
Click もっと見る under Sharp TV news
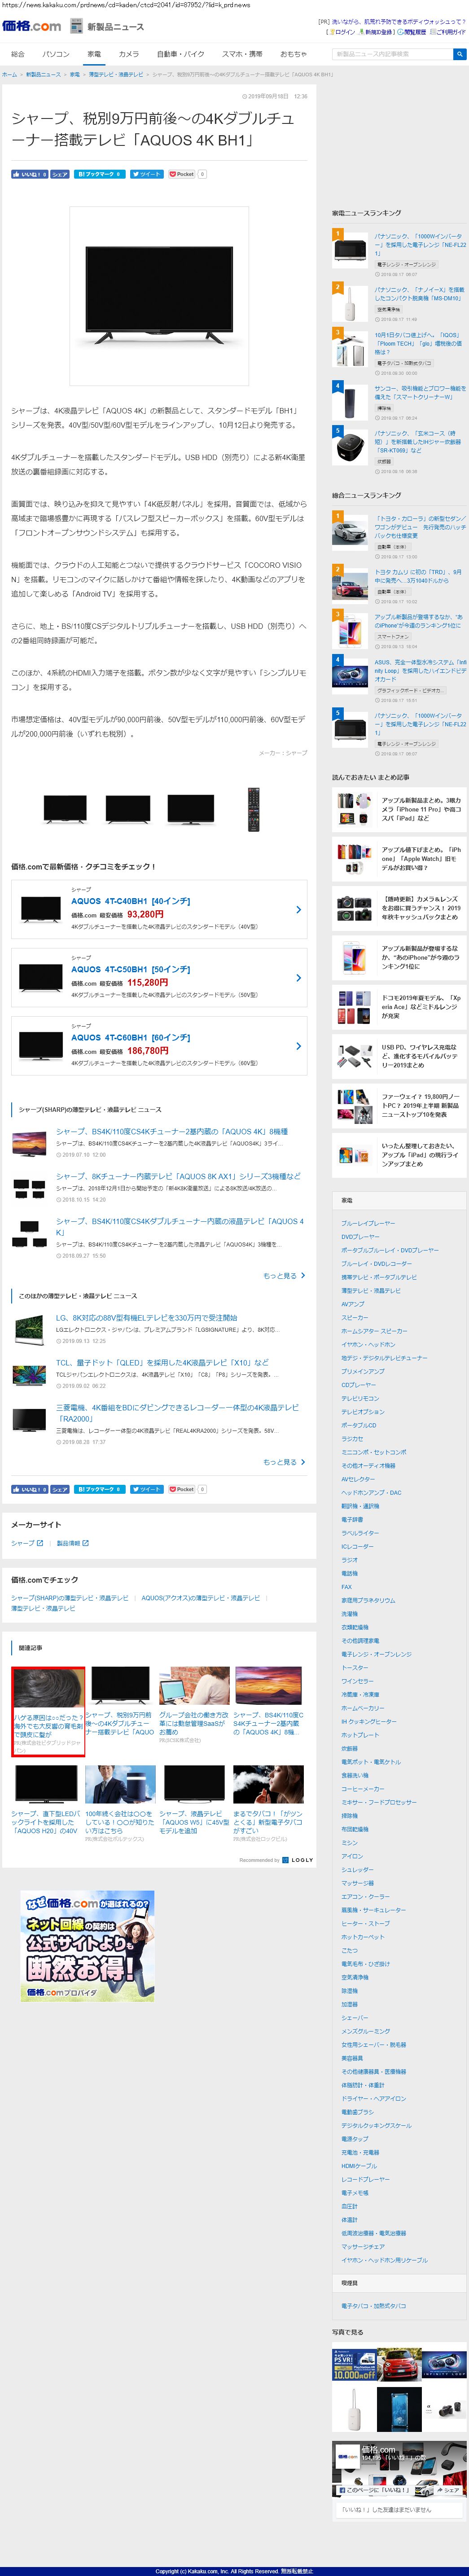pyautogui.click(x=284, y=1276)
